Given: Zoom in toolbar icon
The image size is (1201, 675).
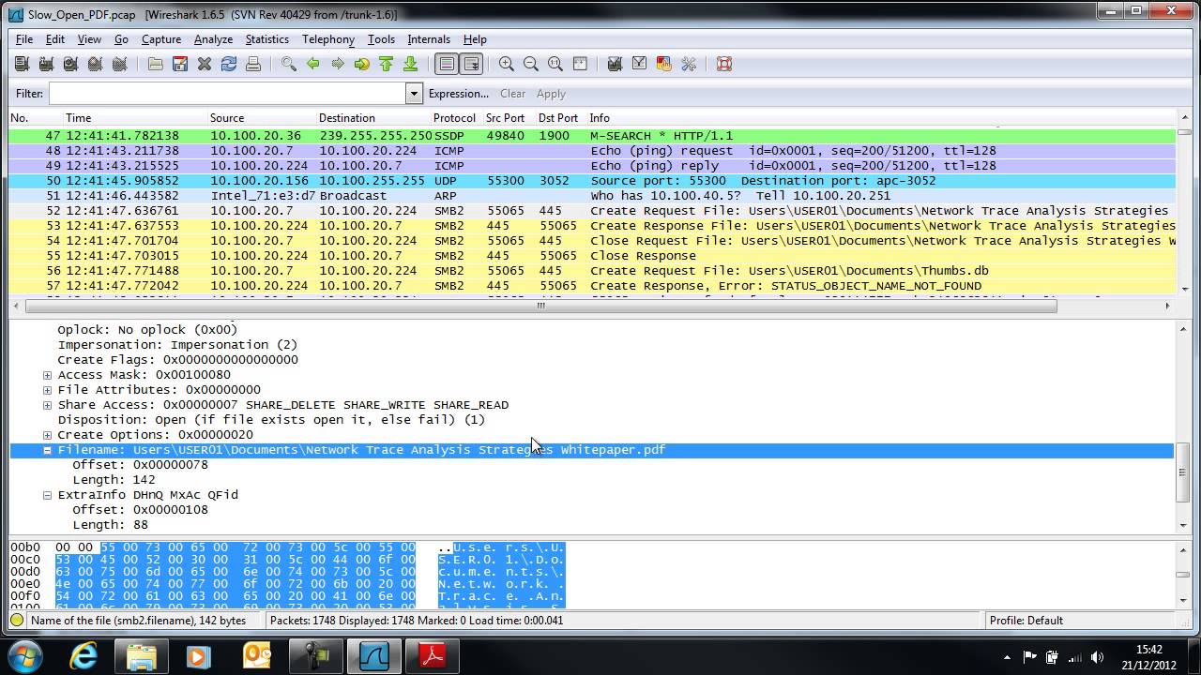Looking at the screenshot, I should pos(507,64).
